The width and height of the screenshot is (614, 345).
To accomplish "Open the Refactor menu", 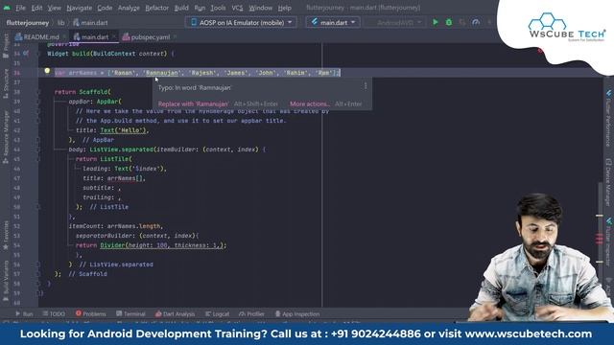I will [x=156, y=8].
